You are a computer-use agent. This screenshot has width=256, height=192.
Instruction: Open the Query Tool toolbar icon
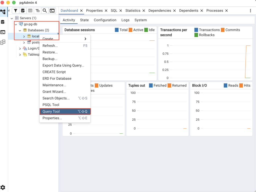pos(23,11)
